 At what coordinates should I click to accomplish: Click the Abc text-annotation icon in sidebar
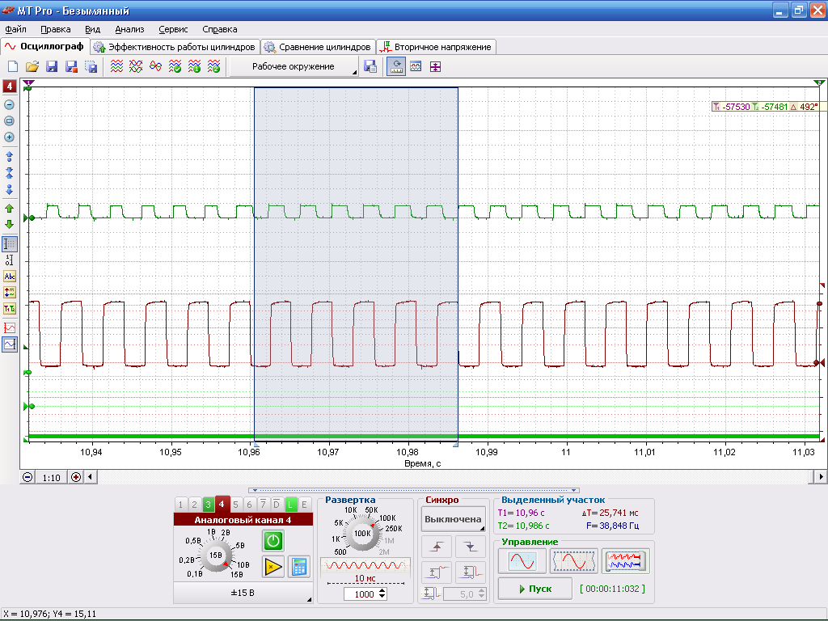10,277
